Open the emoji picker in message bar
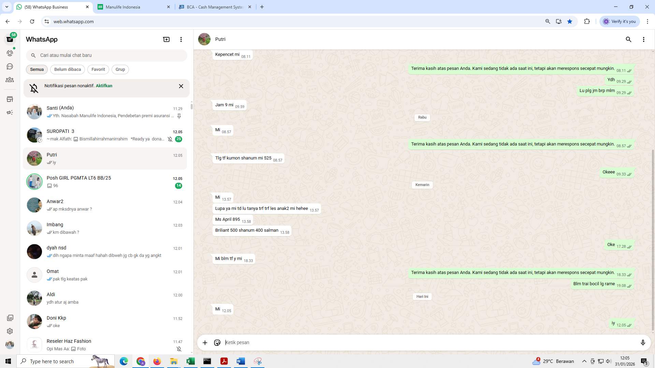Viewport: 655px width, 368px height. (217, 342)
